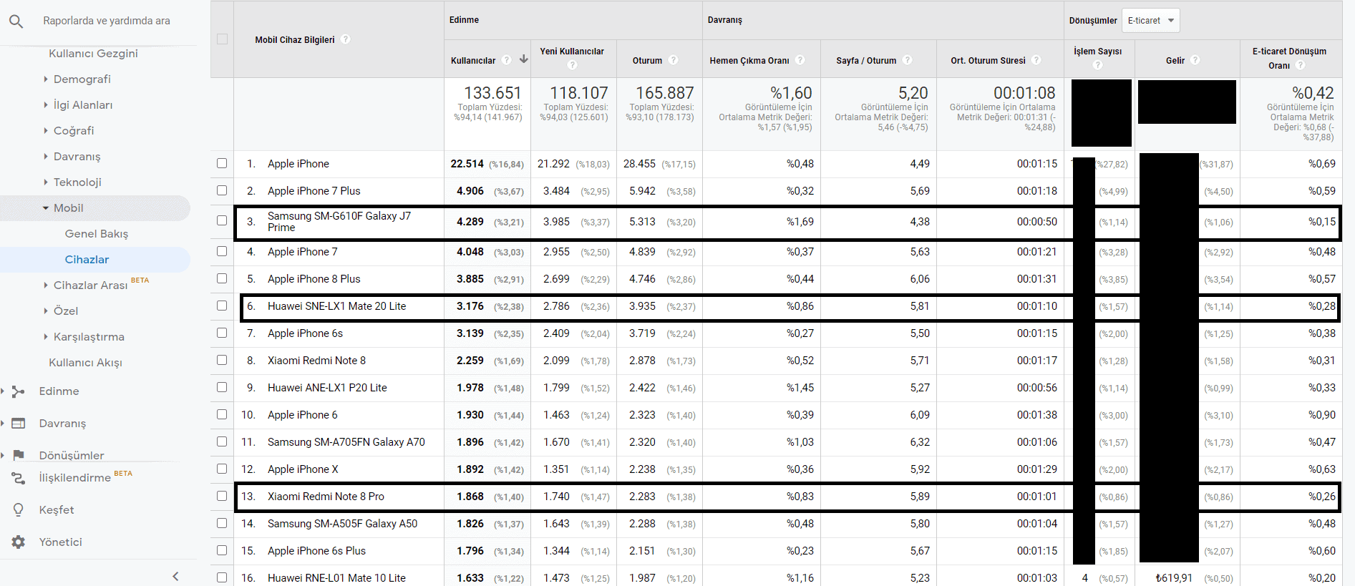Click the Dönüşümler flag icon
This screenshot has height=586, width=1355.
point(19,455)
